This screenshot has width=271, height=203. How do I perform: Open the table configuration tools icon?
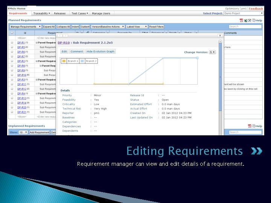click(250, 20)
